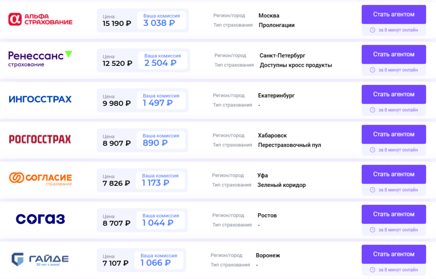Screen dimensions: 436x279
Task: Click the АльфаСтрахование logo
Action: tap(40, 19)
